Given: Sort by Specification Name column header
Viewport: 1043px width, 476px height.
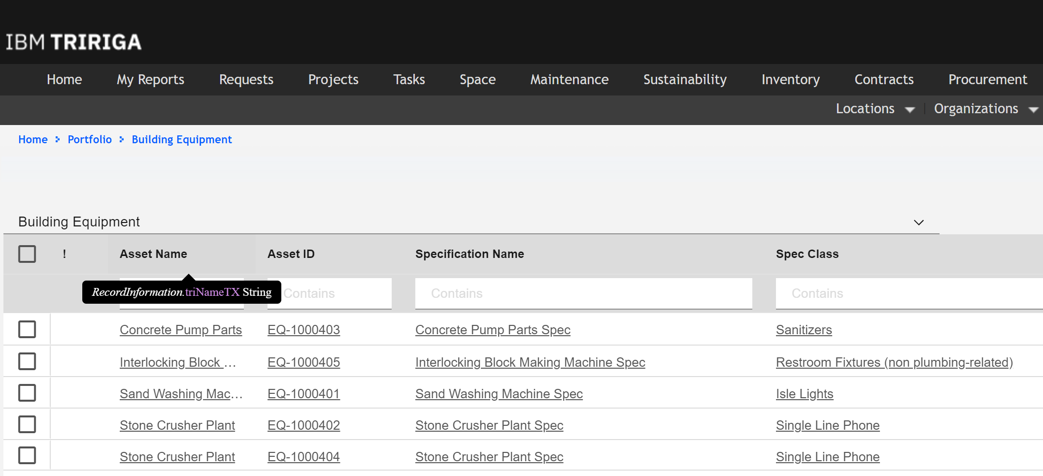Looking at the screenshot, I should (470, 254).
